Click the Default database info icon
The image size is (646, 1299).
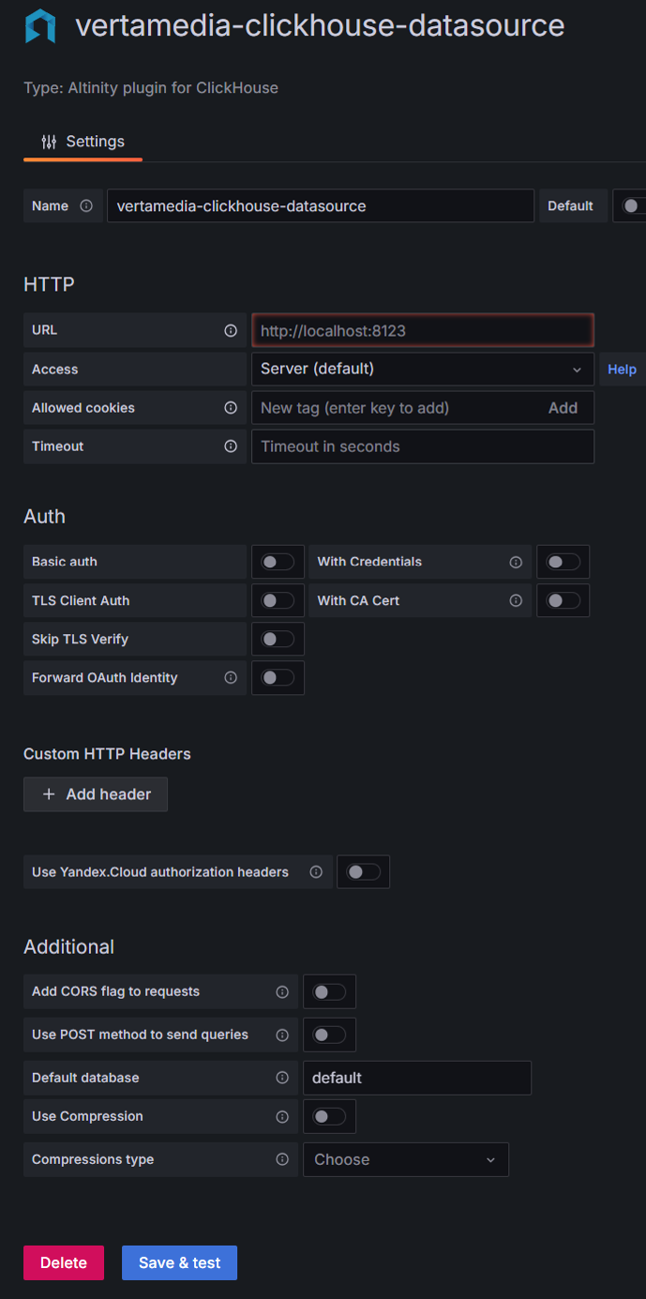[282, 1077]
